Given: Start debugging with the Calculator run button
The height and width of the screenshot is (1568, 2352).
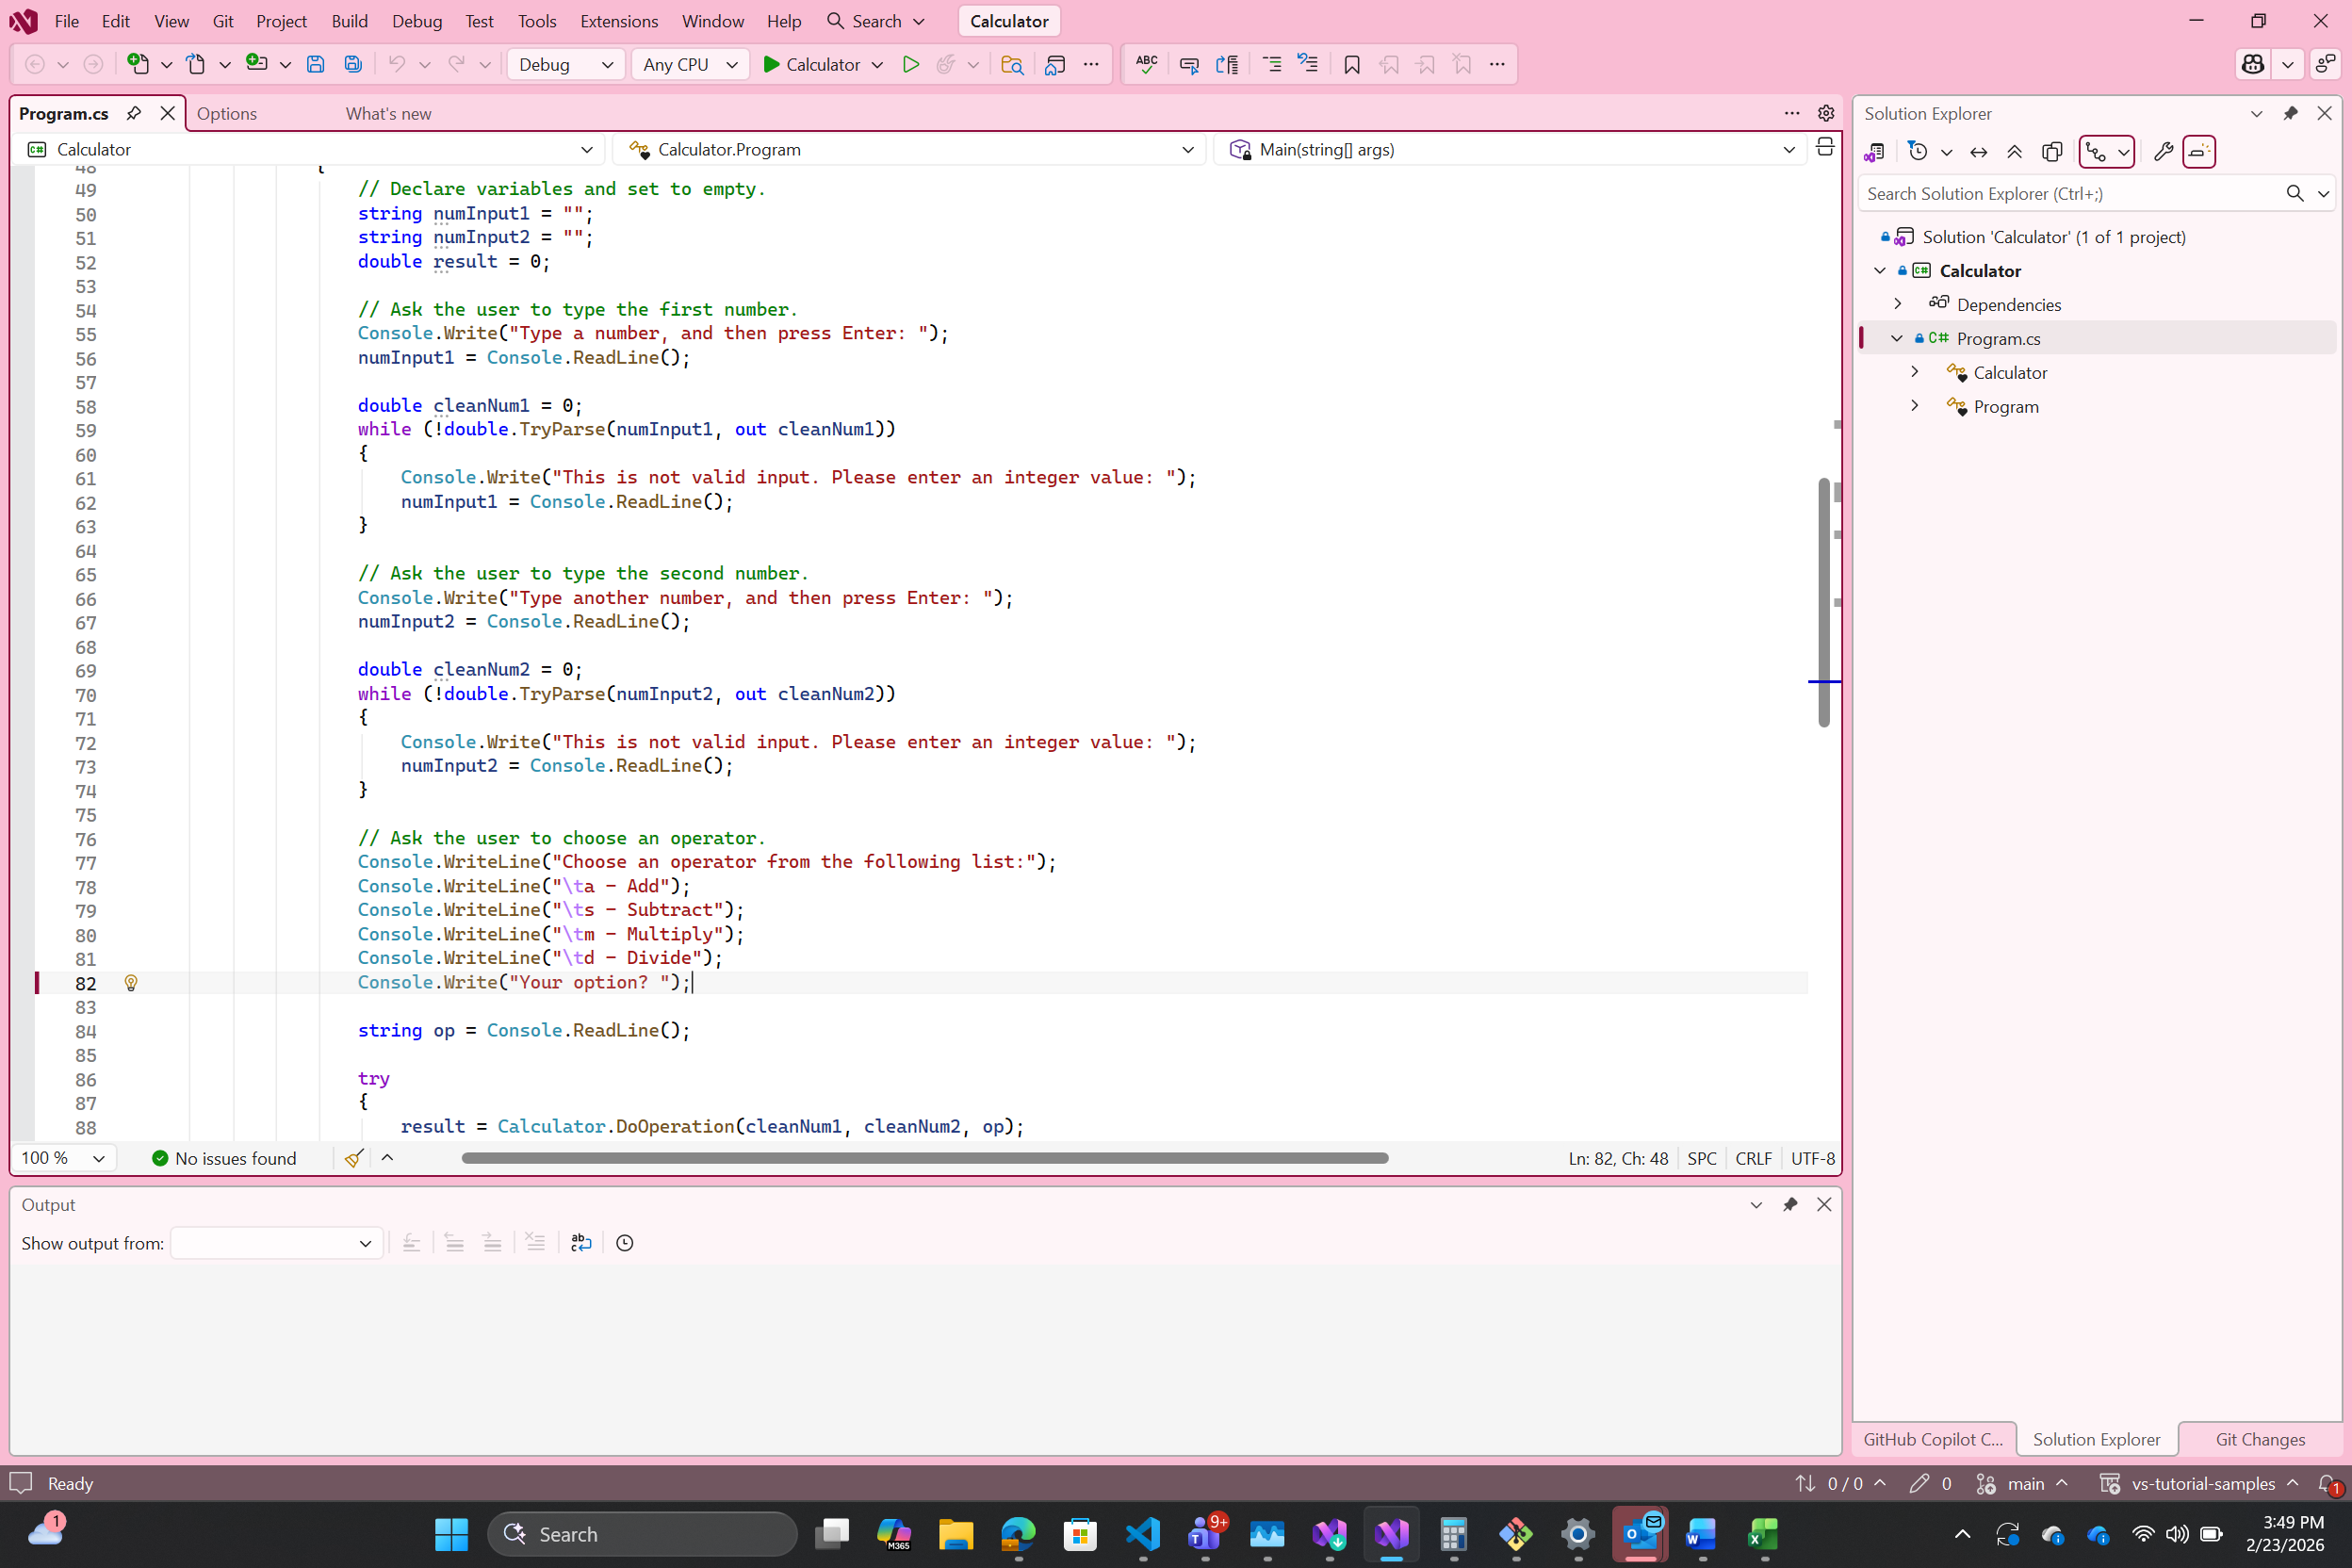Looking at the screenshot, I should pyautogui.click(x=811, y=64).
